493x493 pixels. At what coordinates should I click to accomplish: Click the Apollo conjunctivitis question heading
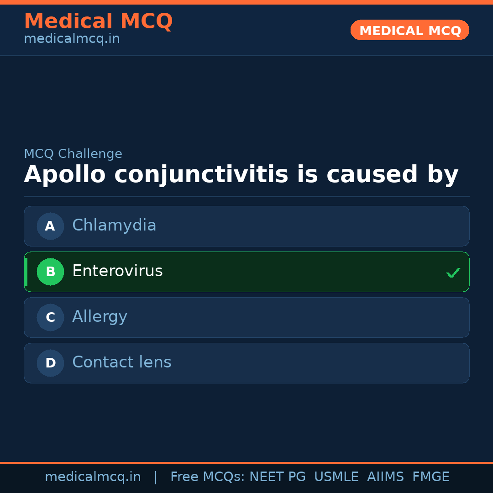point(241,175)
